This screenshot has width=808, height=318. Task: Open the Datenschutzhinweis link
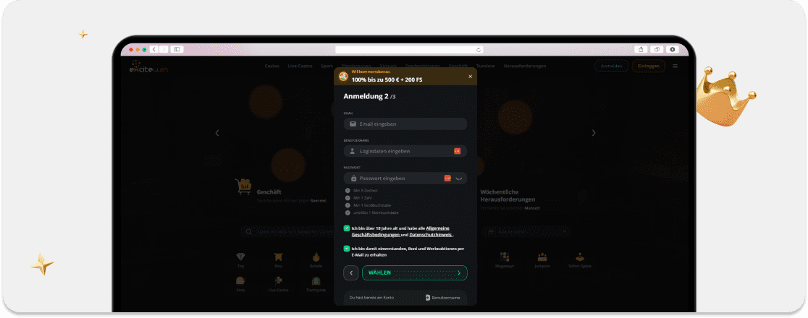tap(431, 235)
